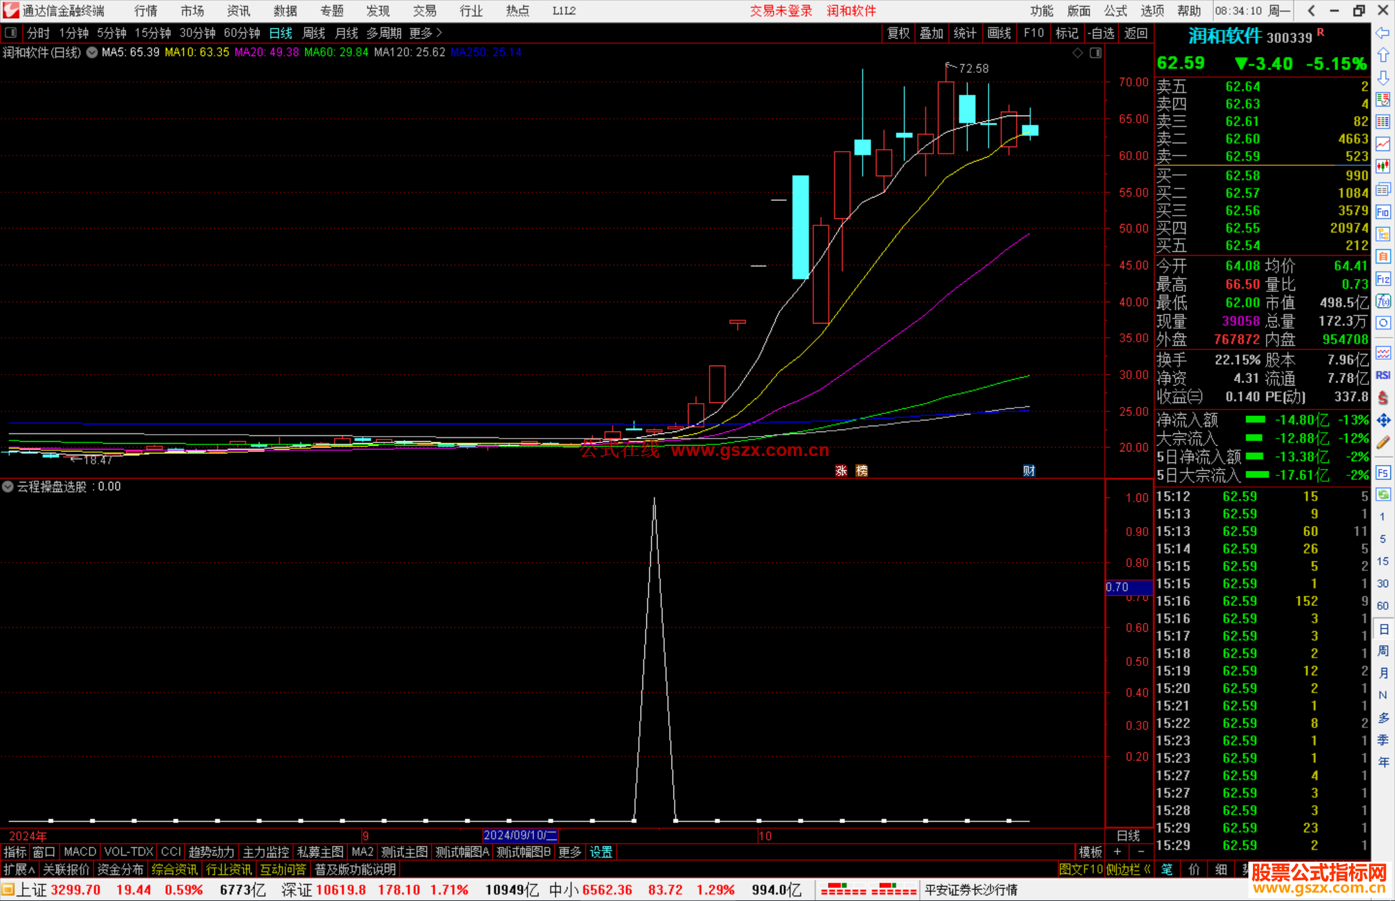Click the panel layout icon left of 分时
Image resolution: width=1395 pixels, height=901 pixels.
point(10,32)
